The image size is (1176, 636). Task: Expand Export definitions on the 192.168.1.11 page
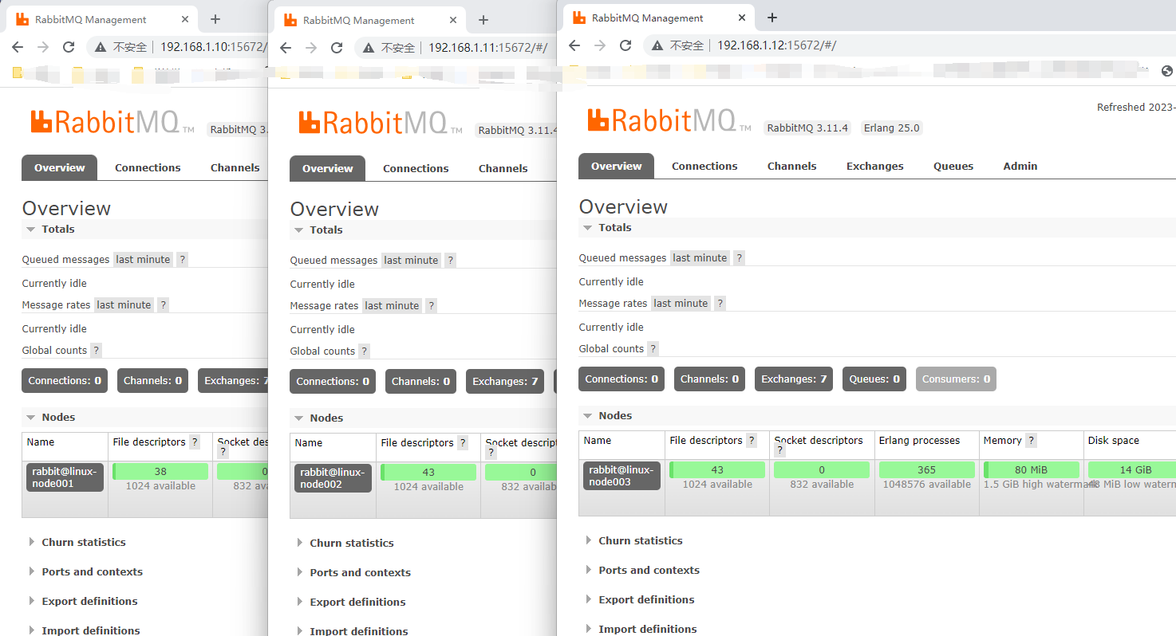pyautogui.click(x=357, y=602)
